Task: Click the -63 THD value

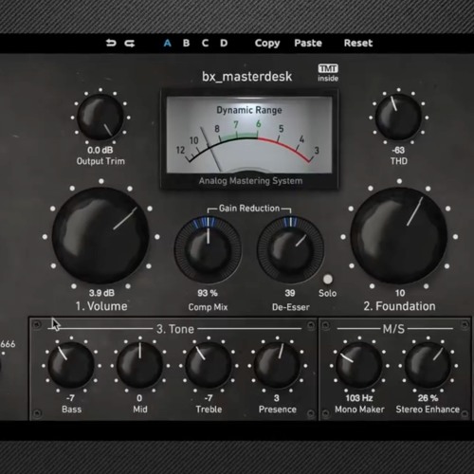Action: click(x=398, y=150)
